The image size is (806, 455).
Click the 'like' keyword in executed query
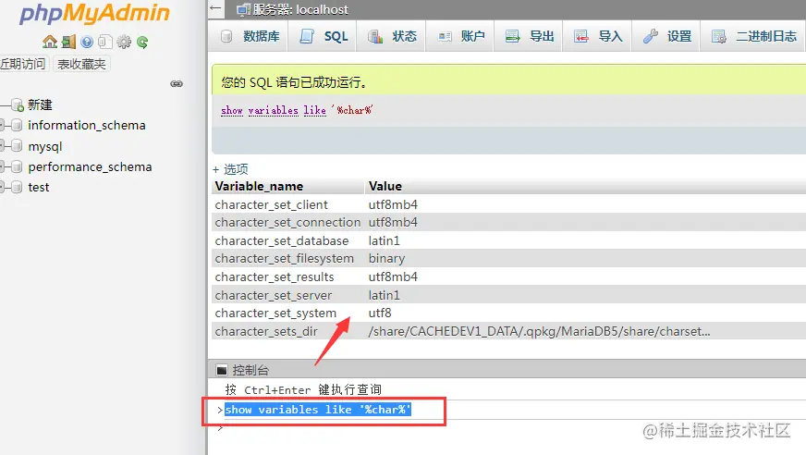(x=314, y=110)
